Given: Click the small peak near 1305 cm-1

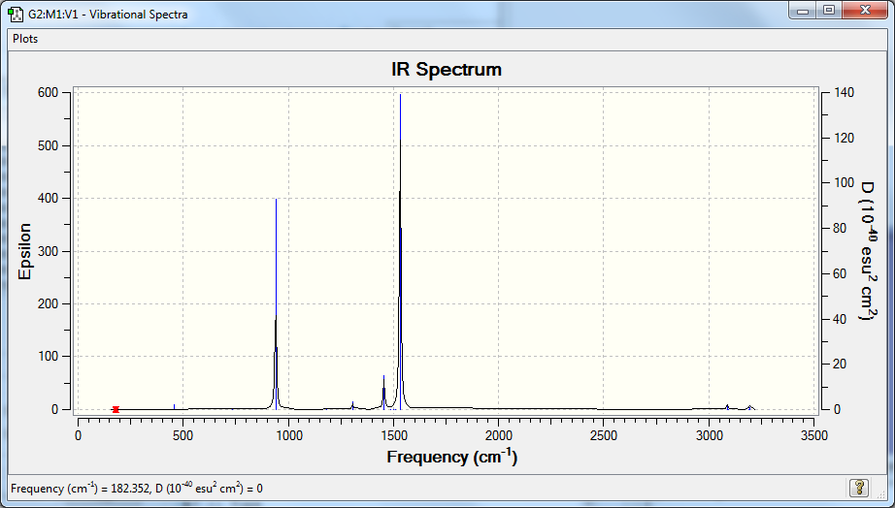Looking at the screenshot, I should click(x=352, y=405).
